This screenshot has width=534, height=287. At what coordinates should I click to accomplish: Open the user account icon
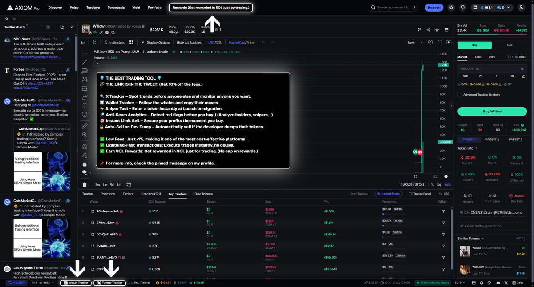521,8
